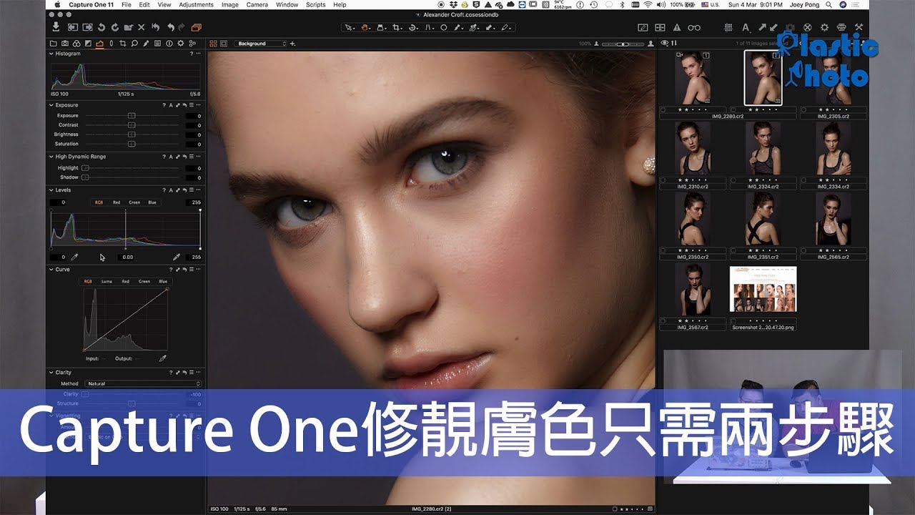Select the orange Pan hand tool

click(365, 27)
